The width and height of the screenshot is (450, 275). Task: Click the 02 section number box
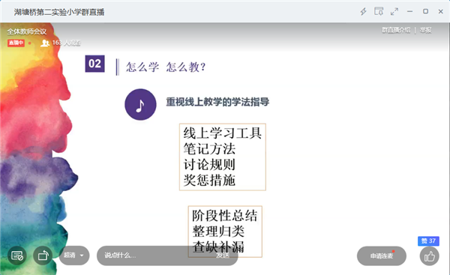(94, 64)
